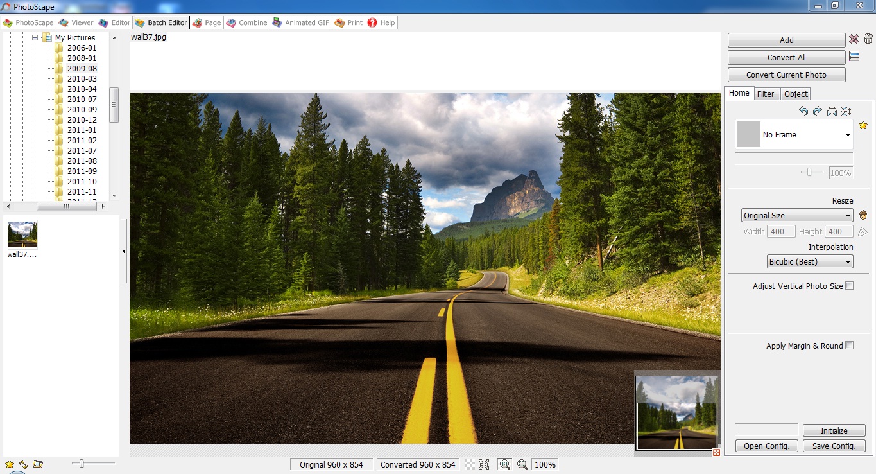Open the PhotoScape home tab
This screenshot has height=474, width=876.
pyautogui.click(x=28, y=22)
